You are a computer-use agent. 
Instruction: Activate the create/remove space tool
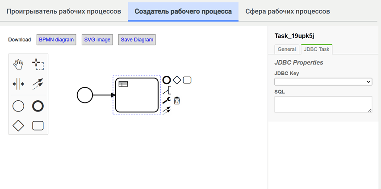pos(18,84)
